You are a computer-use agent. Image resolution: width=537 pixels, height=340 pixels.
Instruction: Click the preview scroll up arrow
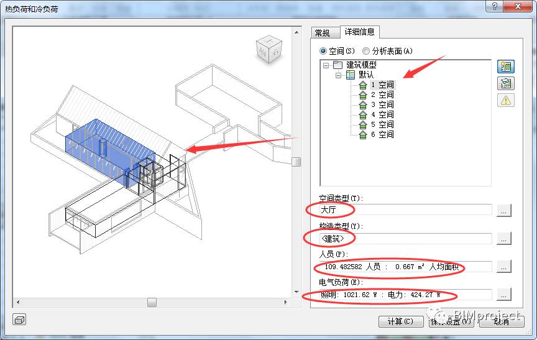(x=296, y=32)
